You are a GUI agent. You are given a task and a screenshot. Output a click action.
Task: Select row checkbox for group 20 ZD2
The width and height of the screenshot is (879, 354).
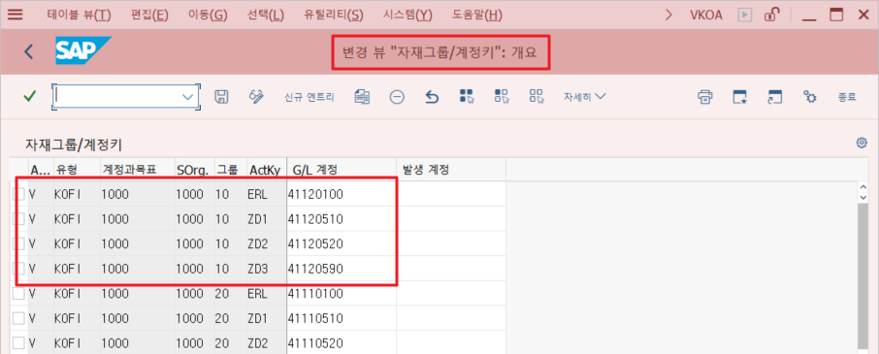[x=19, y=342]
